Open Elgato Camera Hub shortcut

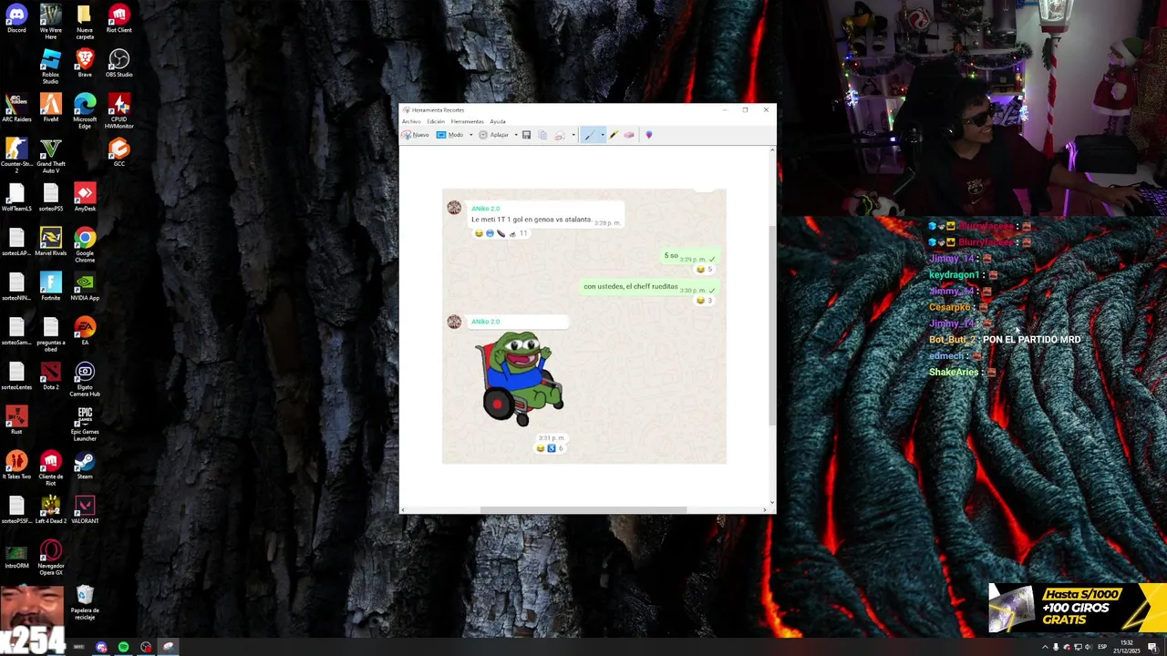(x=85, y=379)
